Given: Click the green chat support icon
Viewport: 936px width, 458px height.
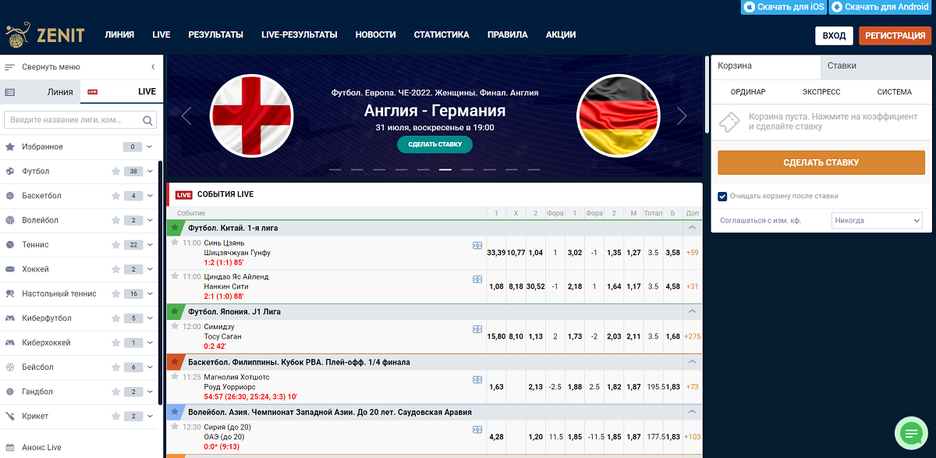Looking at the screenshot, I should point(909,431).
